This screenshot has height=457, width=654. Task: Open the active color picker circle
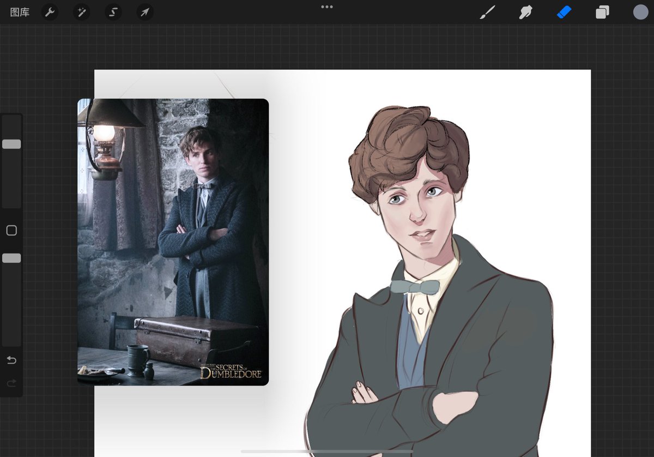coord(640,12)
